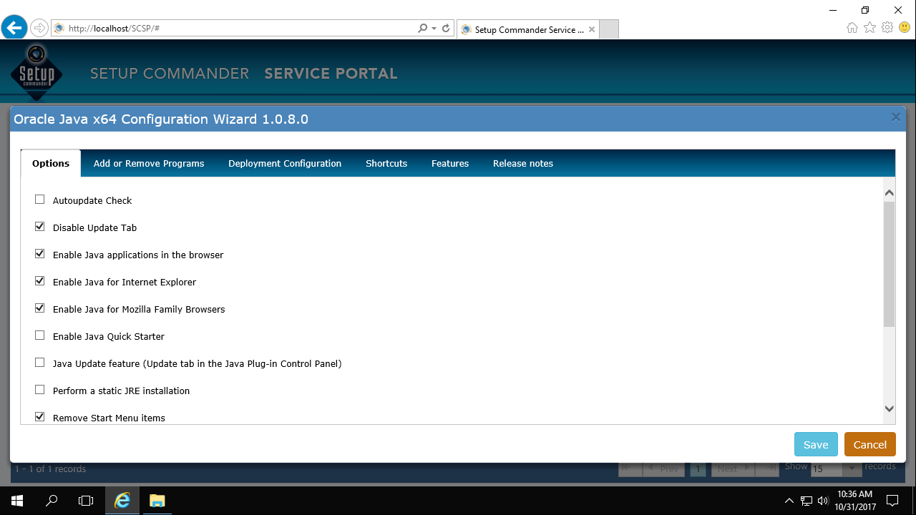The width and height of the screenshot is (916, 515).
Task: Toggle Enable Java for Internet Explorer
Action: pyautogui.click(x=40, y=281)
